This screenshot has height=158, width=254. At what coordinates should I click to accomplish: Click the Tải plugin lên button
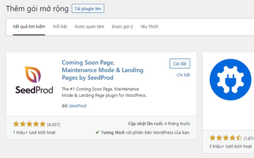tap(88, 9)
